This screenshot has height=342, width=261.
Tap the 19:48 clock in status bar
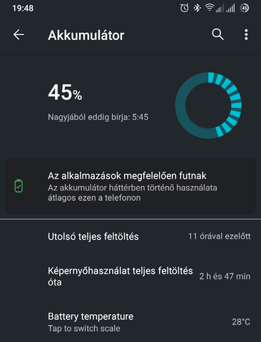tap(23, 9)
